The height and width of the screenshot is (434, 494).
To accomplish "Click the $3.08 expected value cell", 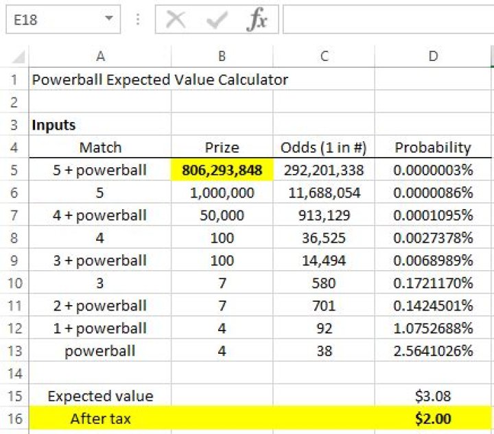I will tap(433, 396).
